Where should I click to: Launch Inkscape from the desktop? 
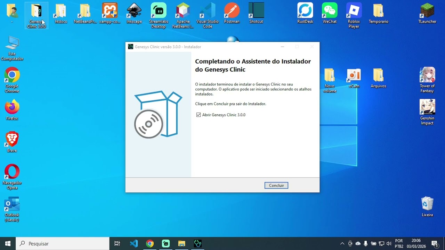click(x=134, y=14)
